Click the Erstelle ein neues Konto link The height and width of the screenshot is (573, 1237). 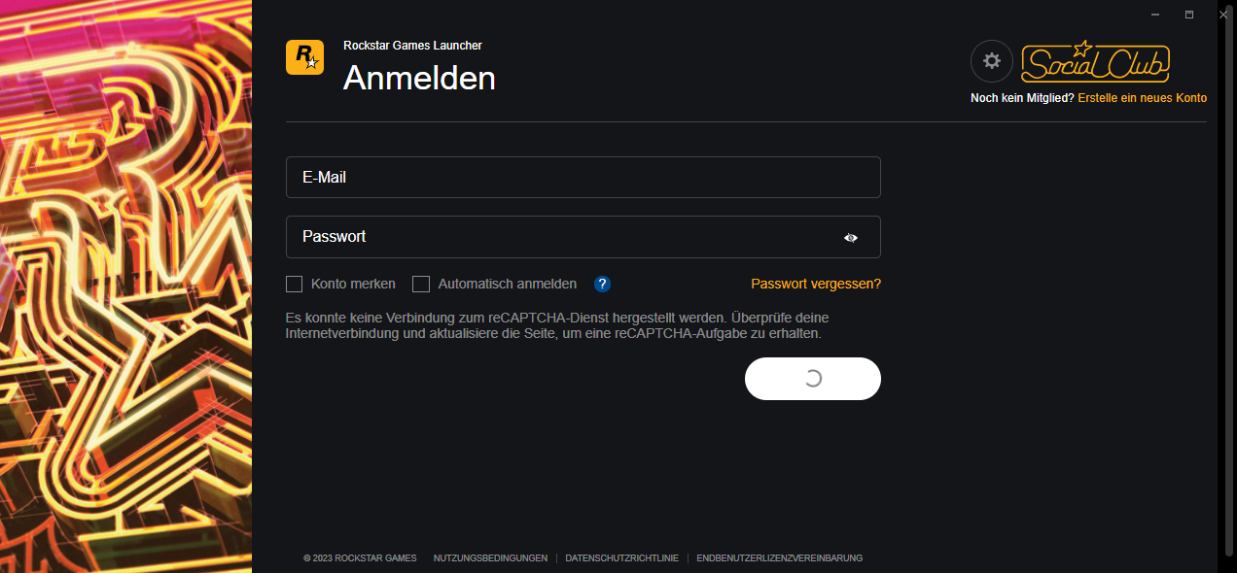[1142, 98]
